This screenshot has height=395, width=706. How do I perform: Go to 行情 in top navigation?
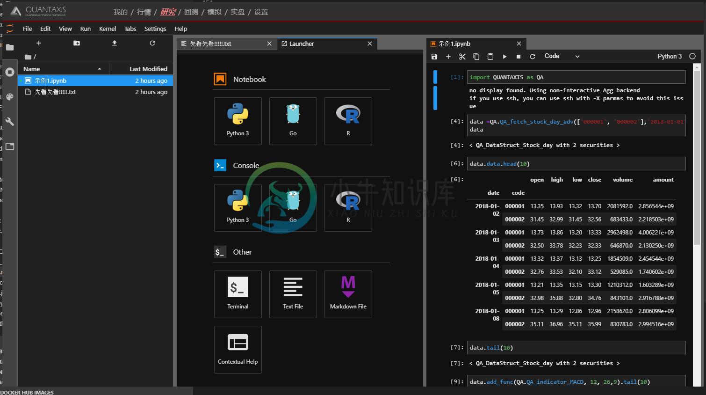pos(144,12)
